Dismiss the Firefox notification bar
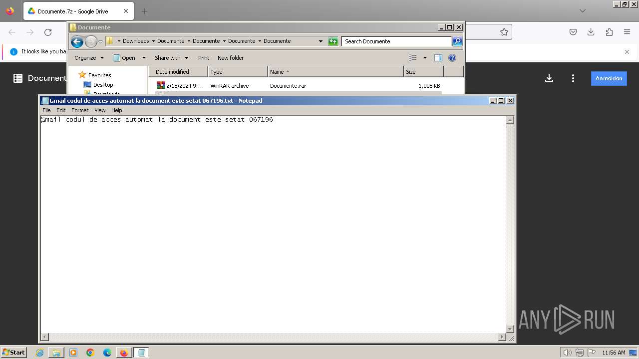The height and width of the screenshot is (359, 639). coord(627,51)
